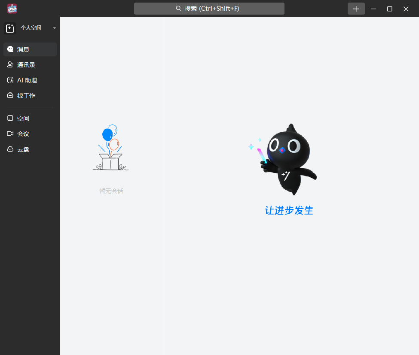Click the 会议 video camera icon
Viewport: 419px width, 355px height.
(x=10, y=134)
